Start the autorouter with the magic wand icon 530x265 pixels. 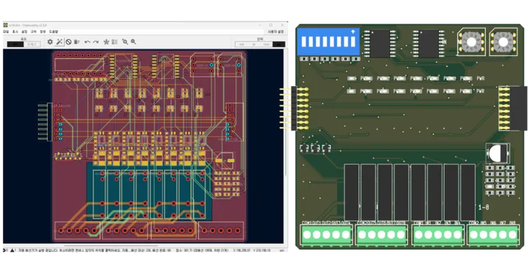tap(59, 42)
